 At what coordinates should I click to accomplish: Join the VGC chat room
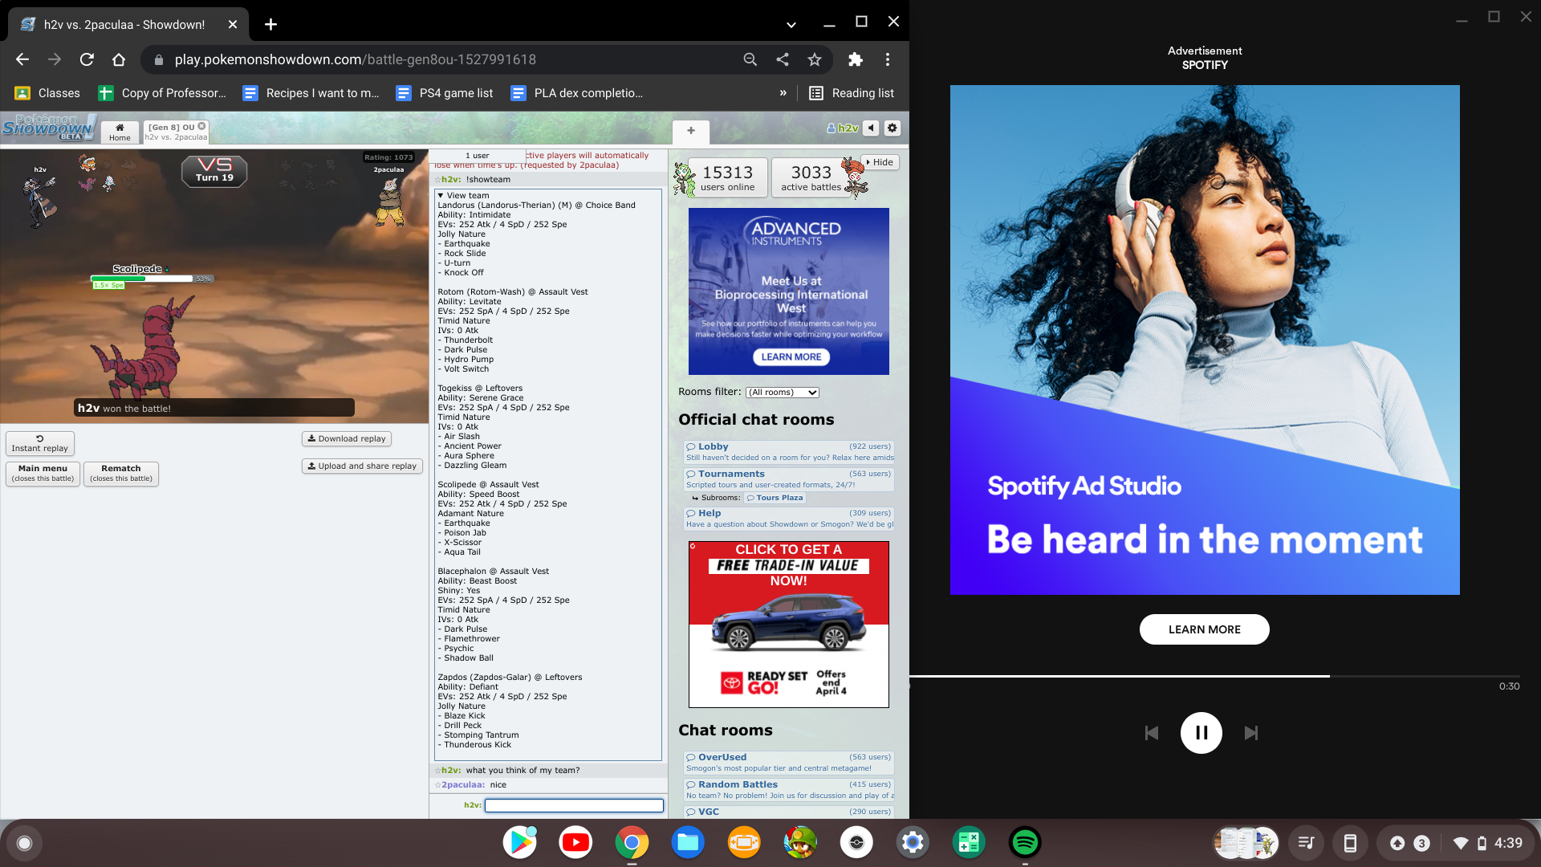pos(789,812)
